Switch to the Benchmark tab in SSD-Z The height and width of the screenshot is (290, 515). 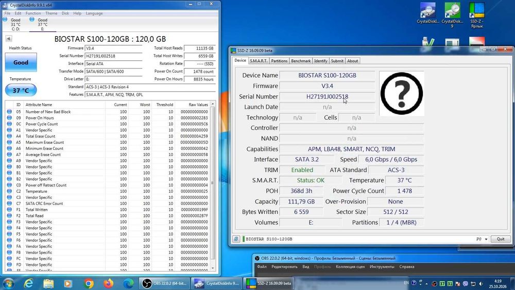coord(301,61)
